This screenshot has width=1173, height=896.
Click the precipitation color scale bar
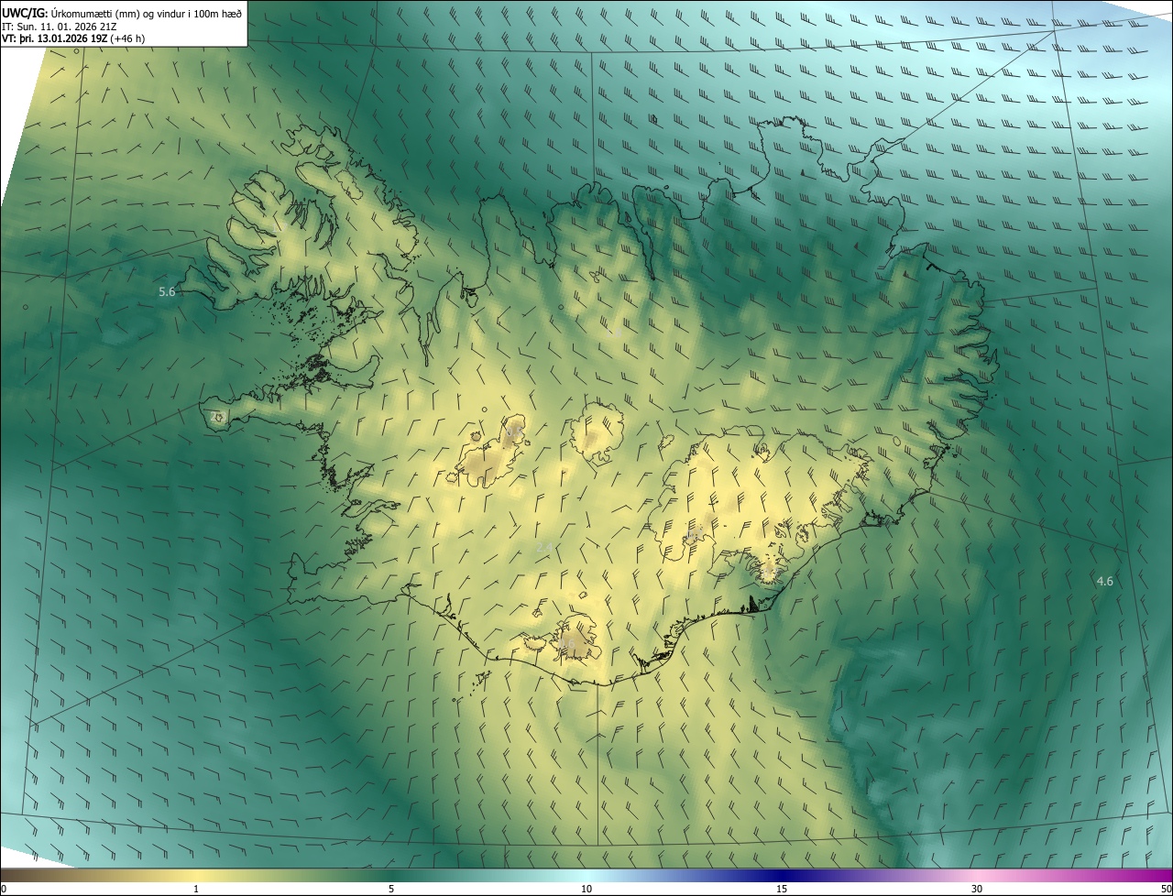coord(586,875)
